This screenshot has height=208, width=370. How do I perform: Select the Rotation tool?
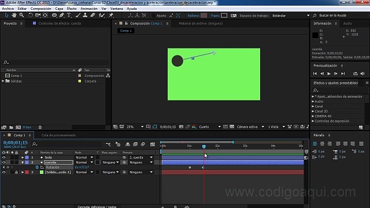click(31, 16)
